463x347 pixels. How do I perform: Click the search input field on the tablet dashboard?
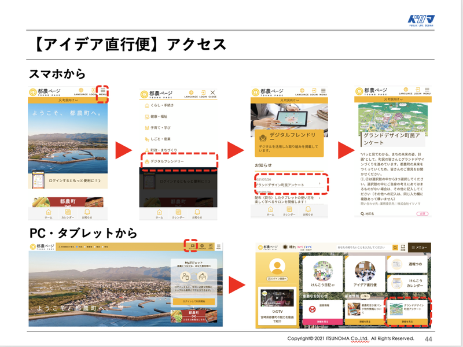(x=364, y=248)
